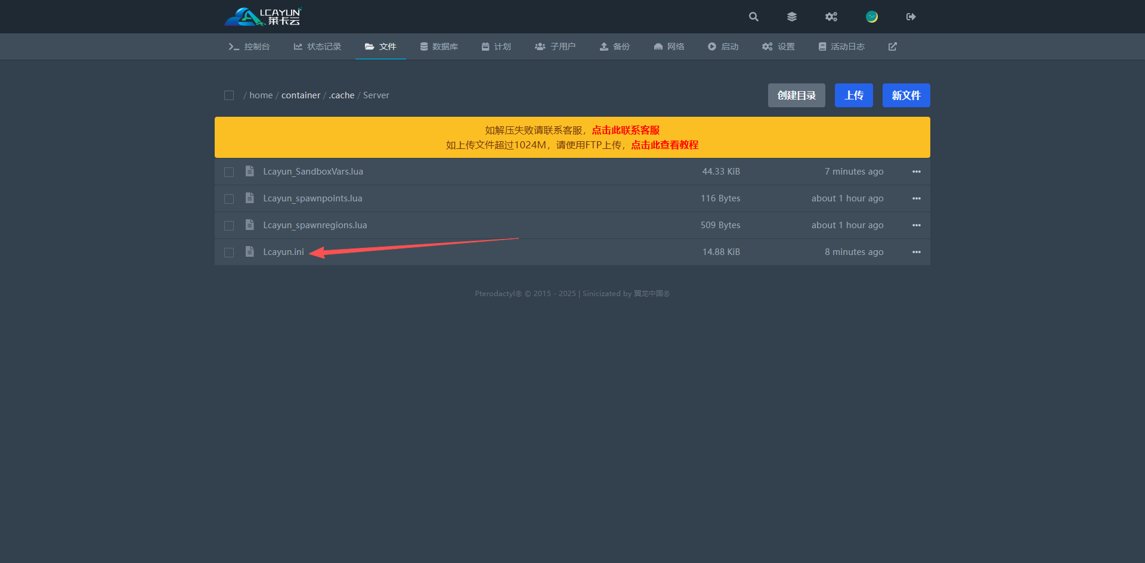Viewport: 1145px width, 563px height.
Task: Open the server list layers icon
Action: 792,17
